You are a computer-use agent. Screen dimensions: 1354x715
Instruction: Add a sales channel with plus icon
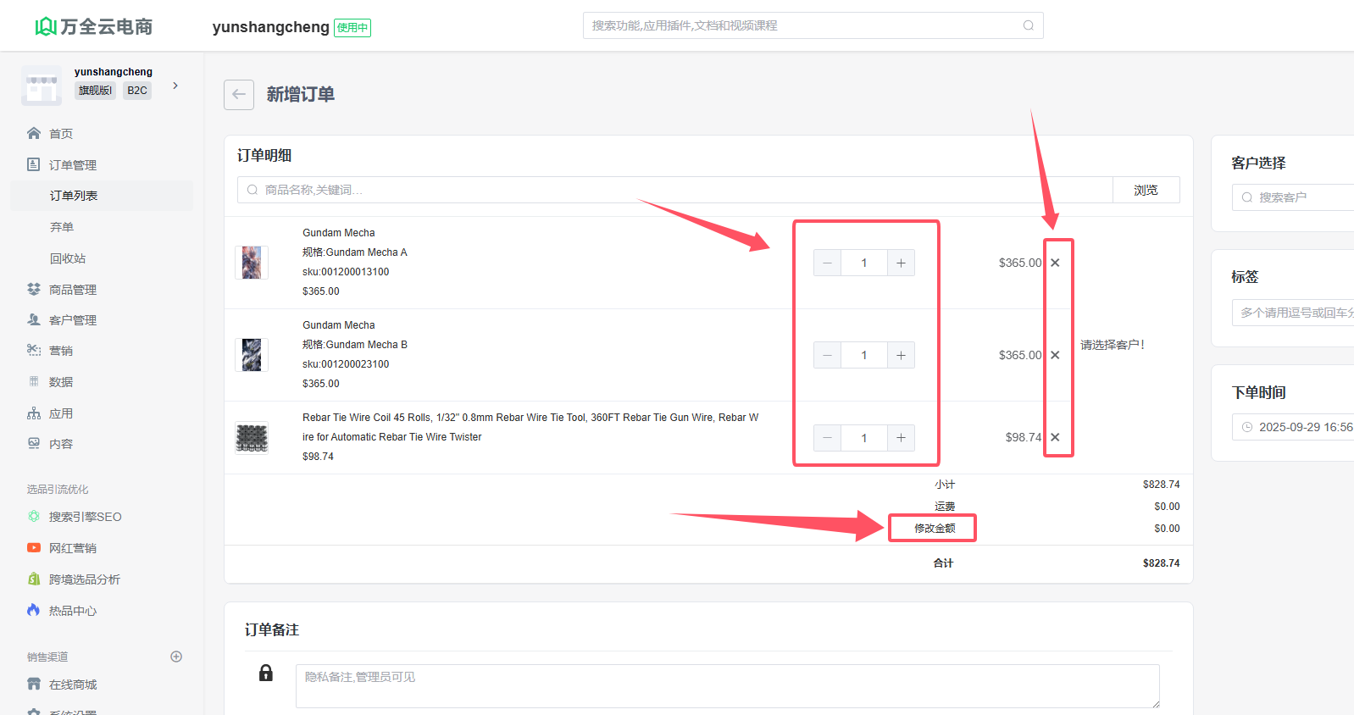coord(176,657)
